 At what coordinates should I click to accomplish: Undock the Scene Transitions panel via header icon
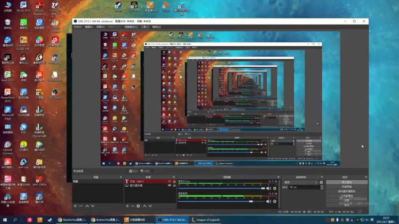322,177
